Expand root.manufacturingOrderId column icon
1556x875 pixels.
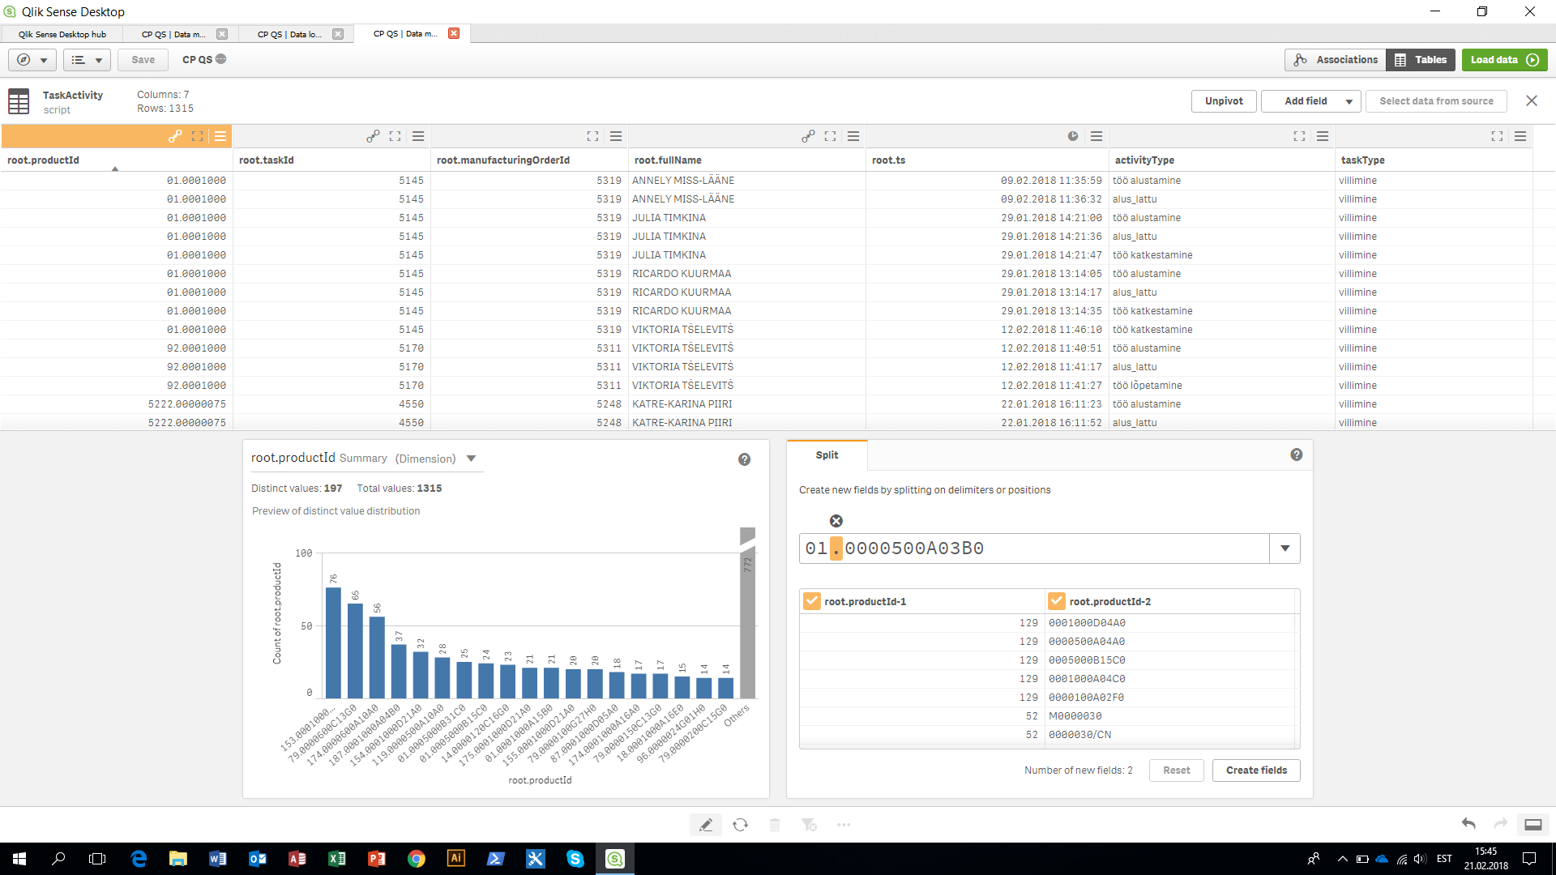592,136
